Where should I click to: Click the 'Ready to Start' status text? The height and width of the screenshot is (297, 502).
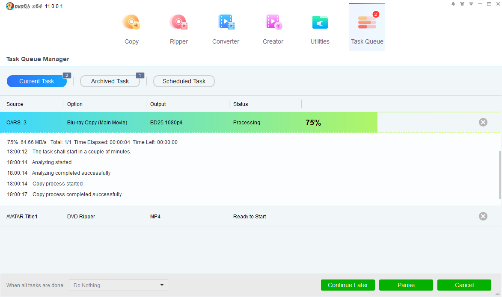click(x=250, y=216)
